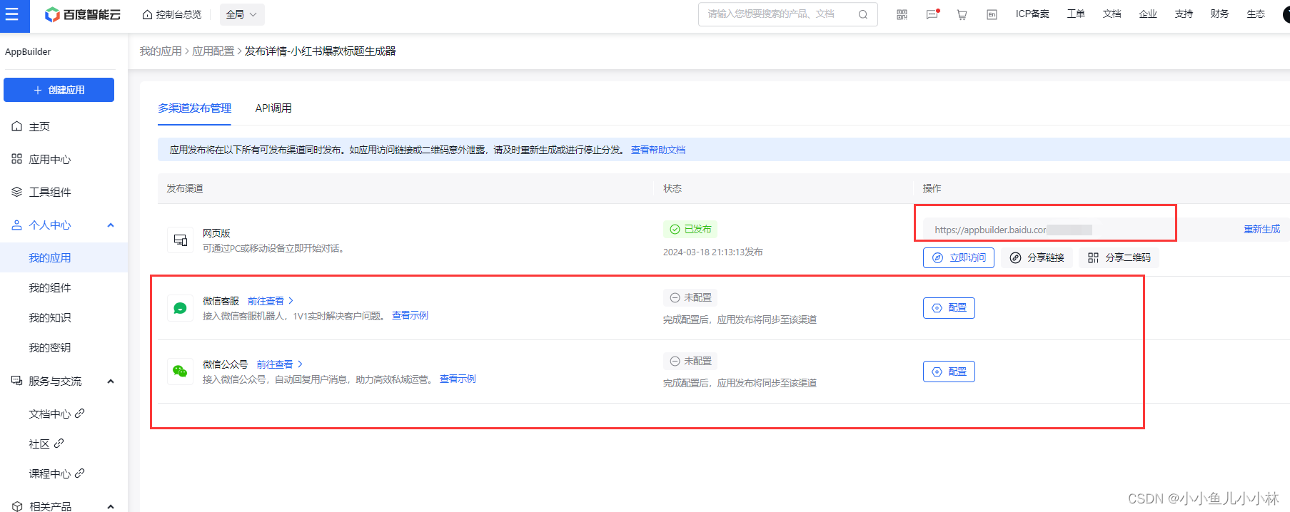The image size is (1290, 512).
Task: Click the 分享链接 button
Action: 1037,257
